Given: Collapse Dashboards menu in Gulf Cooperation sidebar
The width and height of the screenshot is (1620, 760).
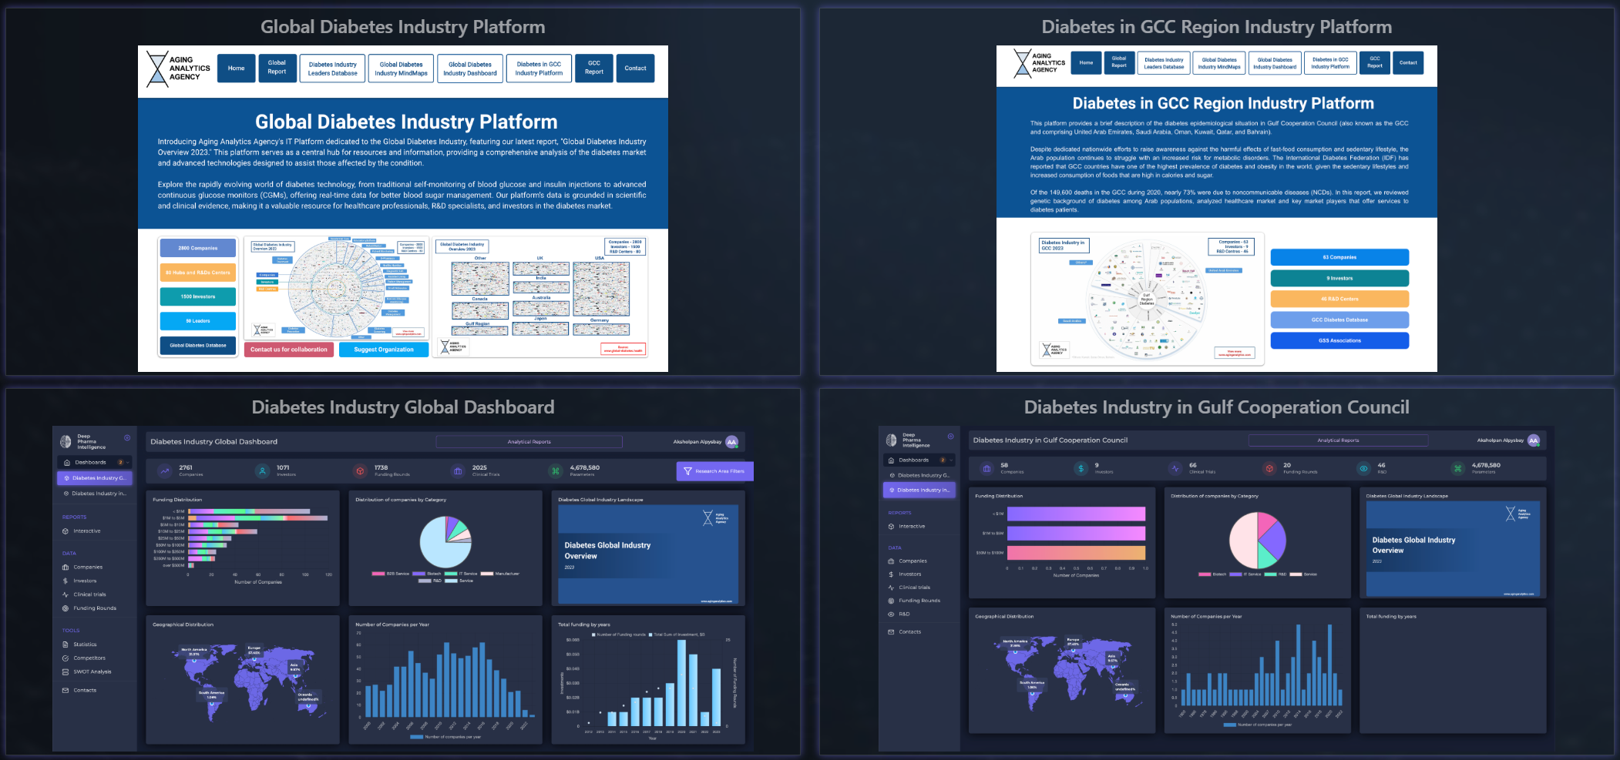Looking at the screenshot, I should (x=951, y=460).
